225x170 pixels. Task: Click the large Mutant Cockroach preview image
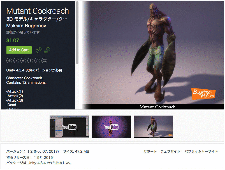(x=153, y=55)
